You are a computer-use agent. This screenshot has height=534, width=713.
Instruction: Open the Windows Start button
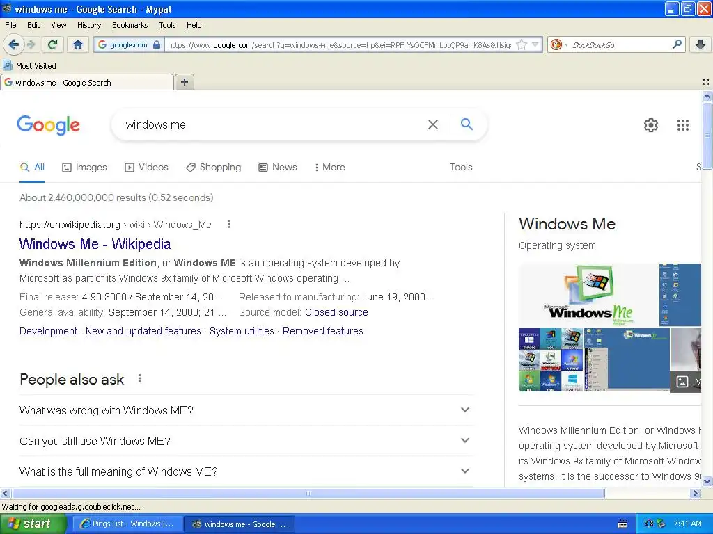point(33,524)
